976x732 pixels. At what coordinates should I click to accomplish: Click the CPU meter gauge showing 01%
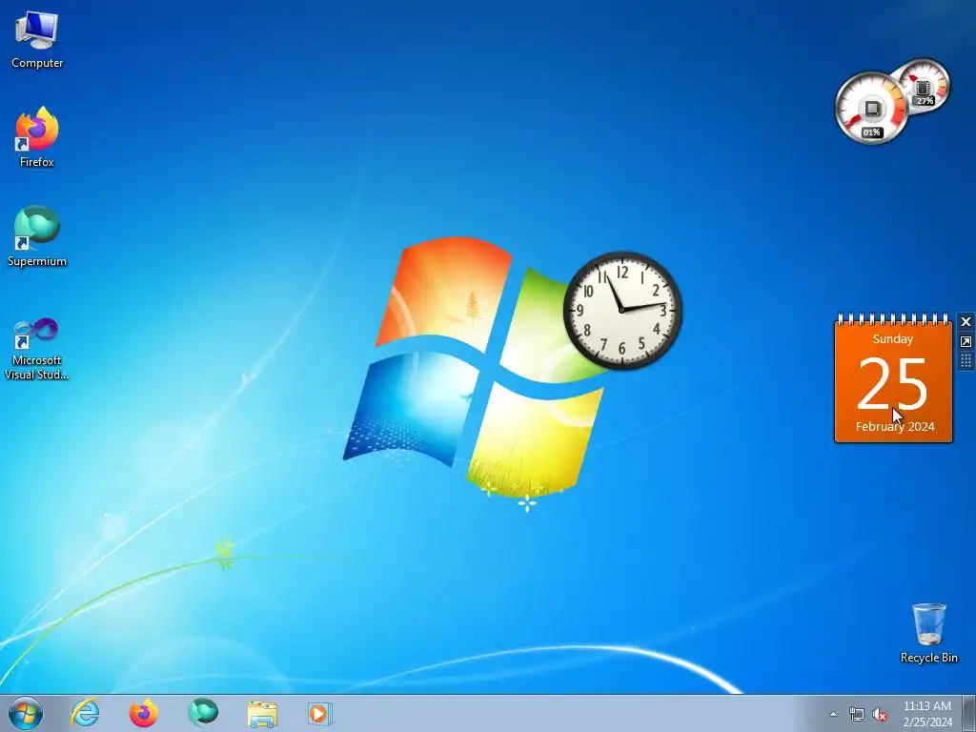tap(871, 108)
